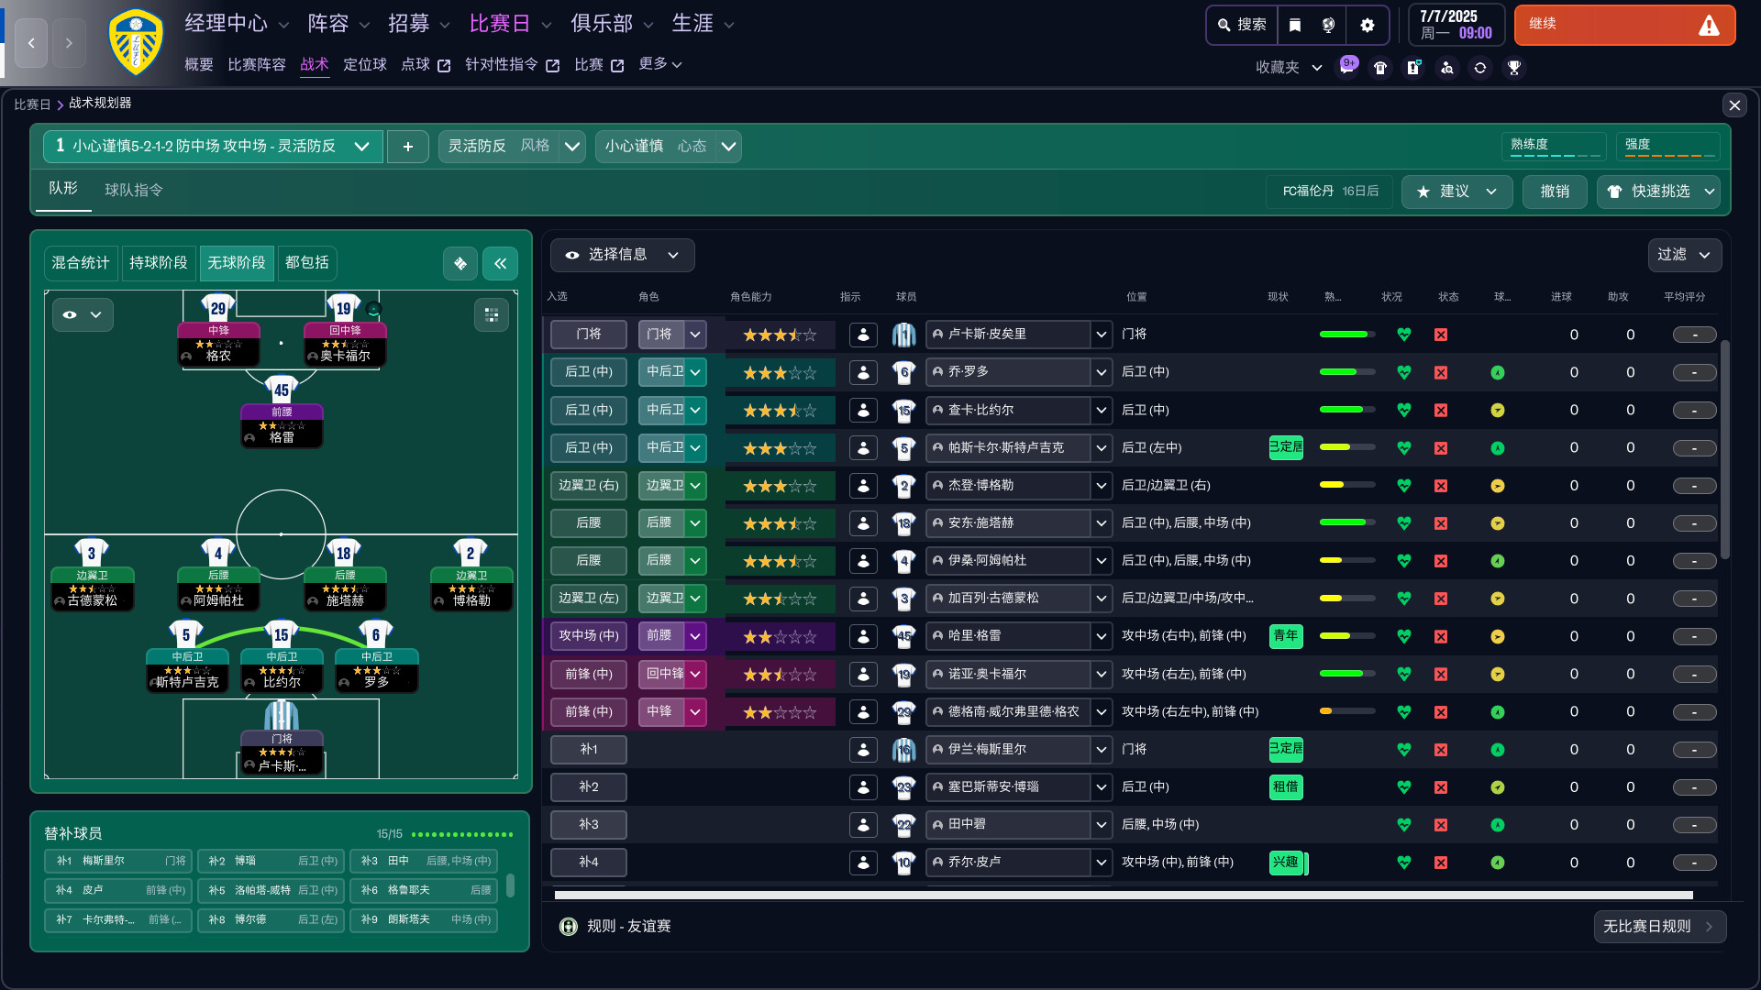Click the 撤销 undo button
Viewport: 1761px width, 990px height.
click(x=1555, y=192)
